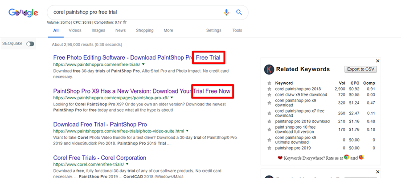The height and width of the screenshot is (178, 401).
Task: Open 'Download Free Trial - PaintShop Pro' result
Action: click(100, 124)
